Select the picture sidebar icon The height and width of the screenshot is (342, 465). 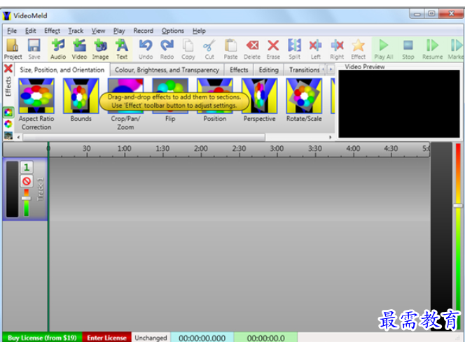8,135
